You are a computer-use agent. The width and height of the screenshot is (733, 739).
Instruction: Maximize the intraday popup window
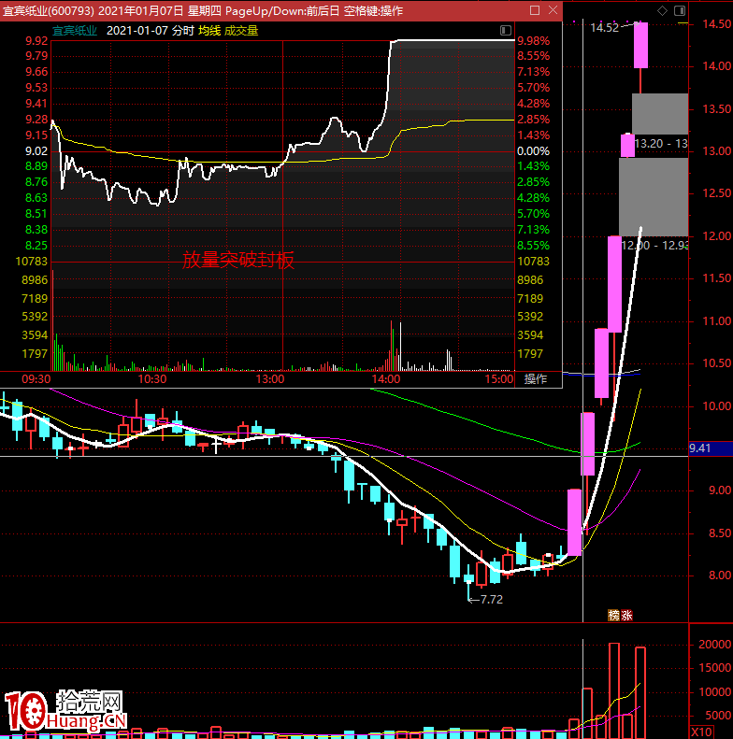(535, 10)
